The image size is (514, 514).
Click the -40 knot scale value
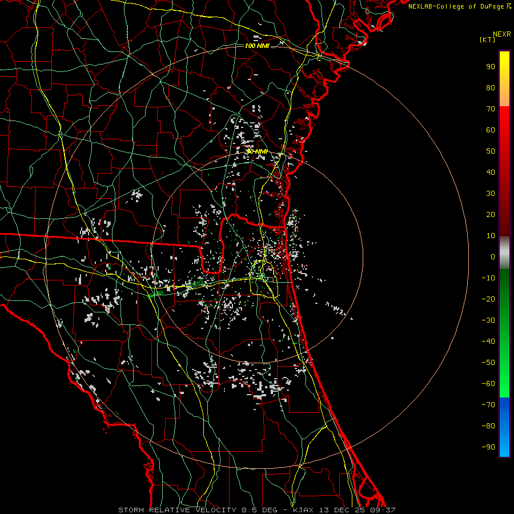pos(488,342)
